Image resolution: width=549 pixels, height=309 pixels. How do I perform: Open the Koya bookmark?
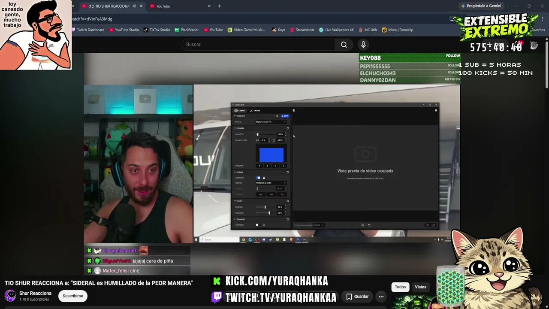click(x=279, y=30)
